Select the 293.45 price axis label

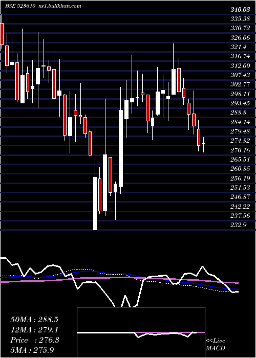(239, 103)
